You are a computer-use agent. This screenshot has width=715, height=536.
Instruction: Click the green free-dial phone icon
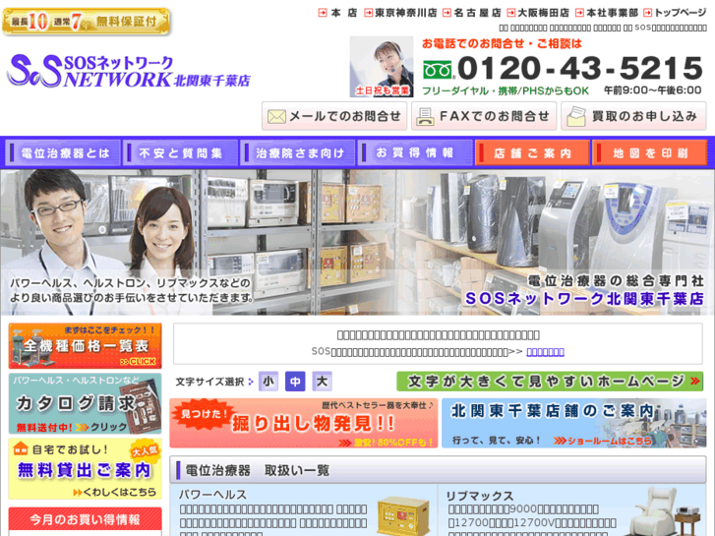pyautogui.click(x=437, y=70)
